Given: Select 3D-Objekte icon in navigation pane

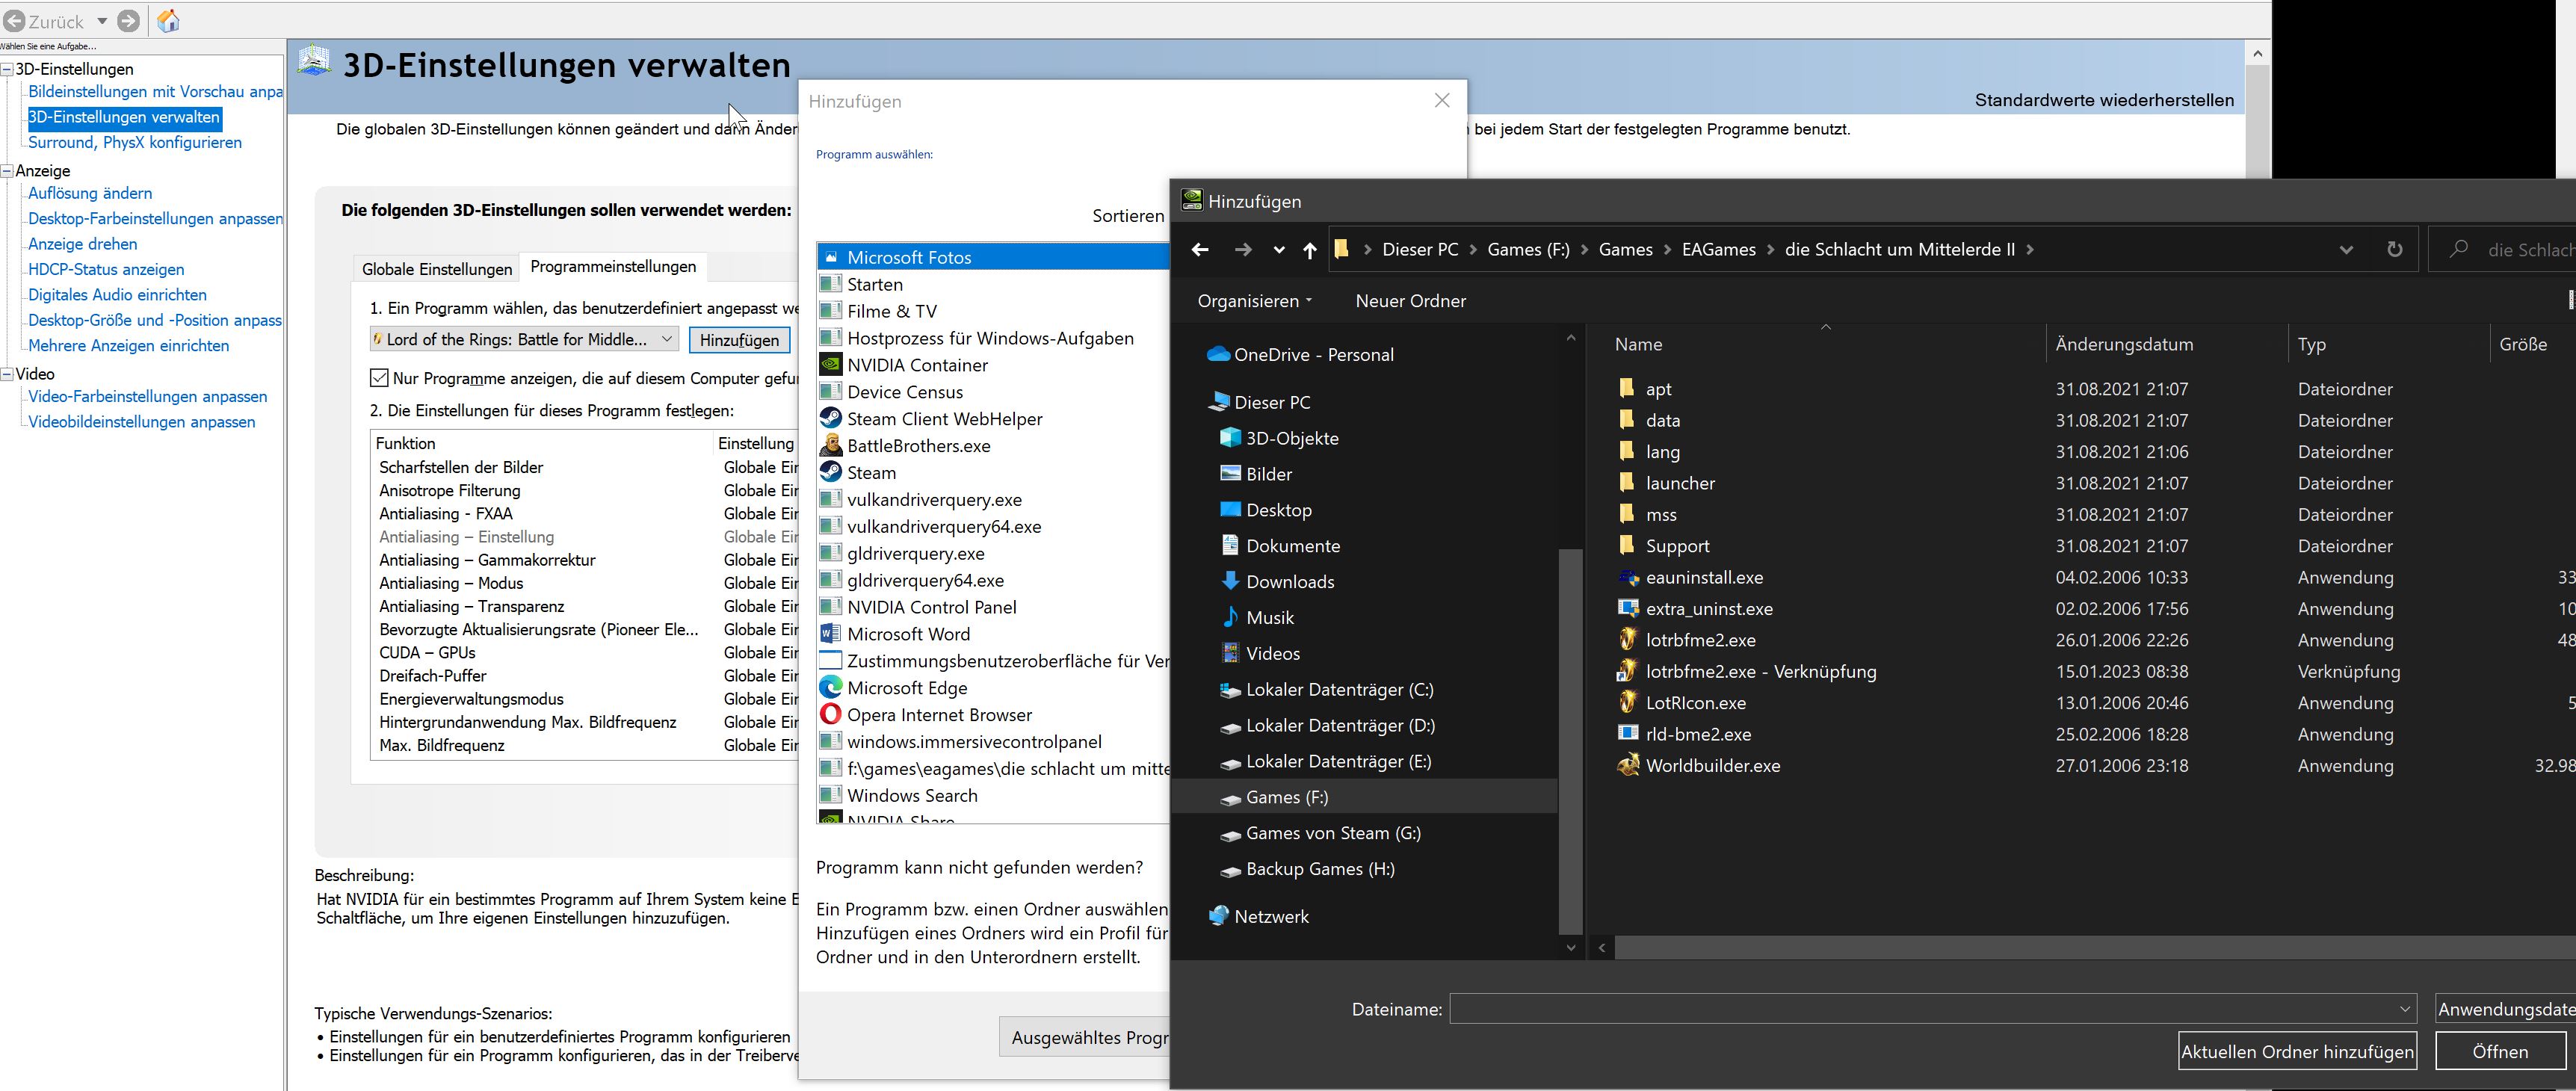Looking at the screenshot, I should pos(1230,438).
